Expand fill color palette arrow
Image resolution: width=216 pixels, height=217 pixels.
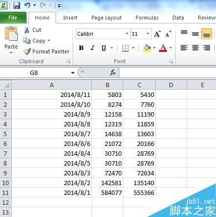click(x=154, y=48)
